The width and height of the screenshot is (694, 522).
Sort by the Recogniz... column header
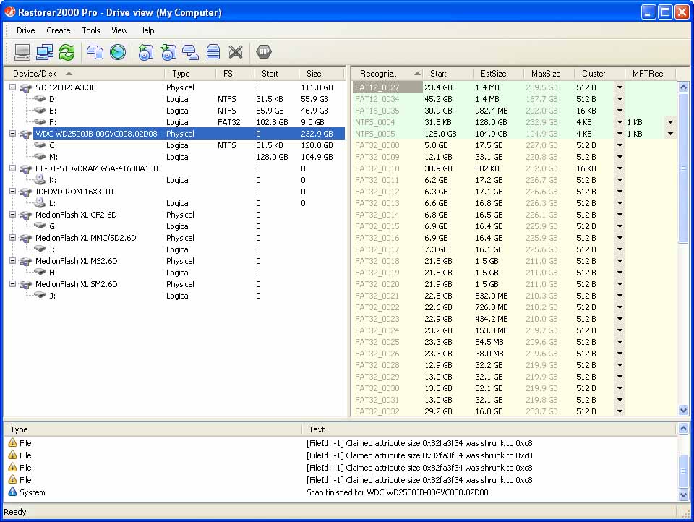click(x=387, y=74)
